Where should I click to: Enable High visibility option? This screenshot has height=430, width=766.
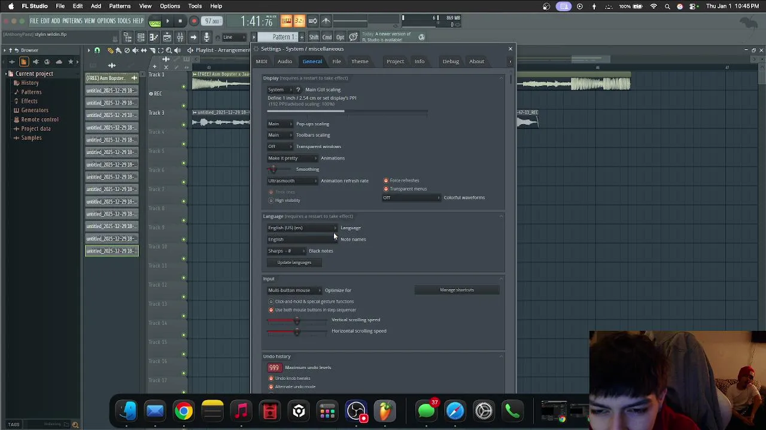(x=284, y=200)
